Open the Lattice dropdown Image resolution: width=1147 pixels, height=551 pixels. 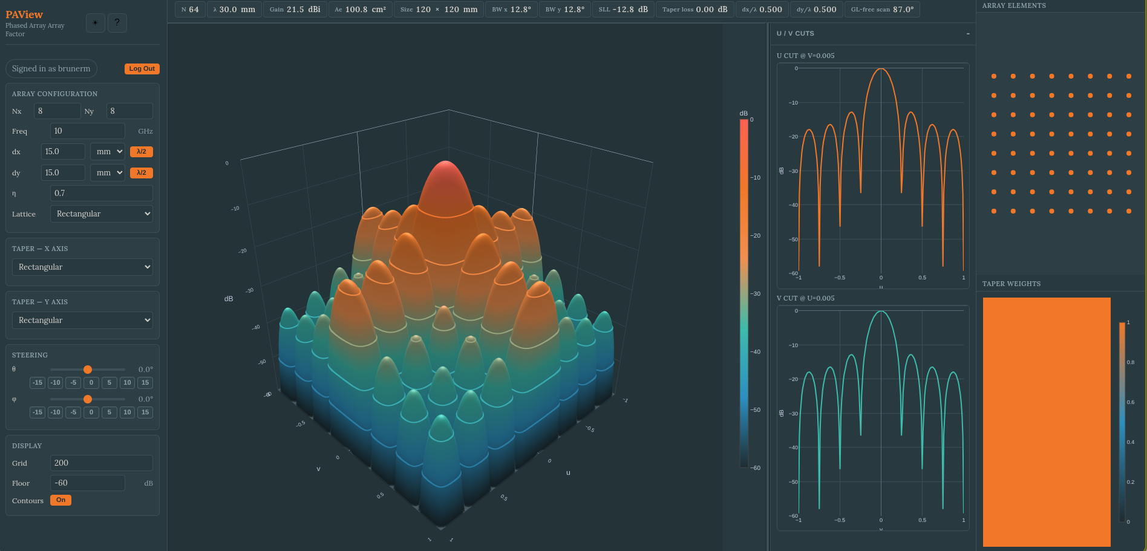pos(102,214)
